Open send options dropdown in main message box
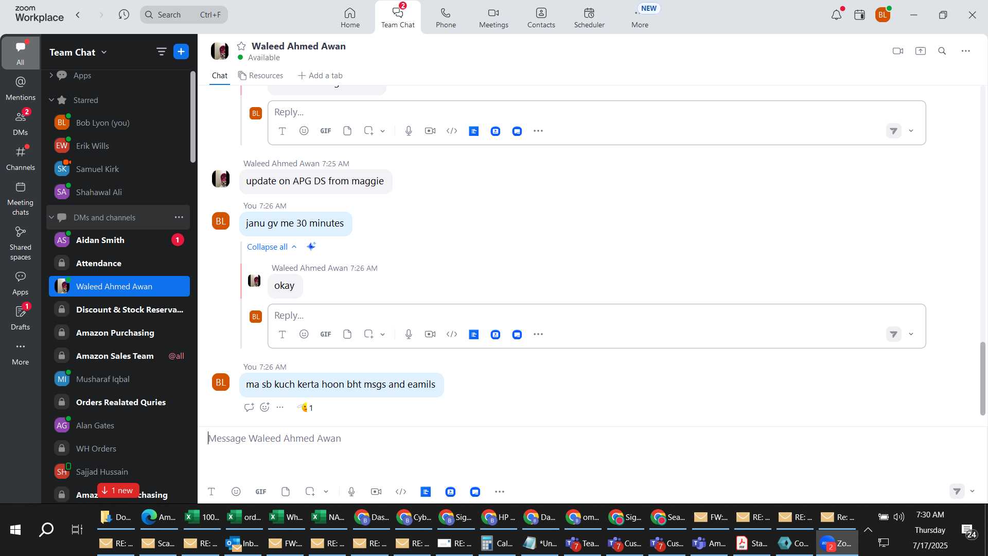The image size is (988, 556). pyautogui.click(x=972, y=491)
